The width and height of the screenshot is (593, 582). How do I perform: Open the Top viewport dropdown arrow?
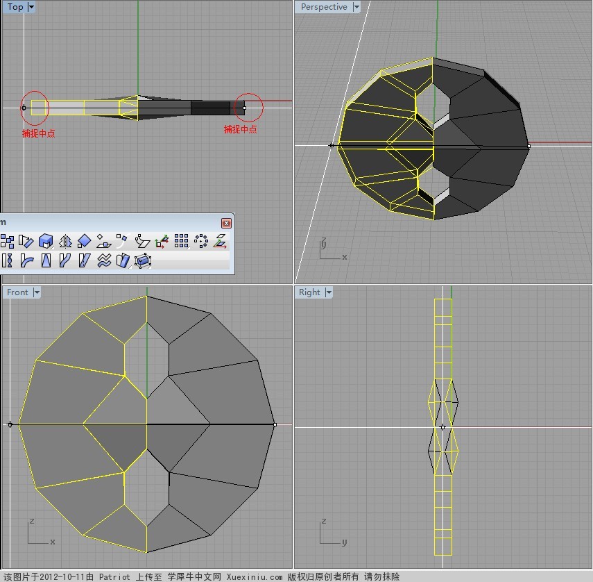click(31, 7)
